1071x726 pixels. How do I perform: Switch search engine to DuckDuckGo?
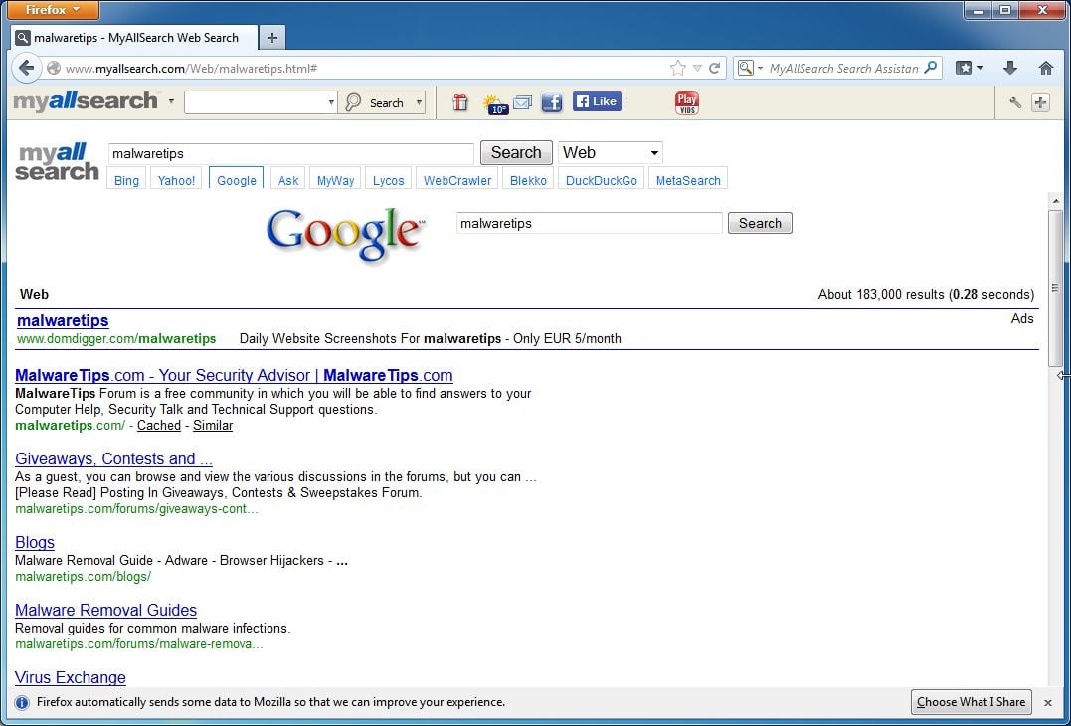[x=601, y=180]
